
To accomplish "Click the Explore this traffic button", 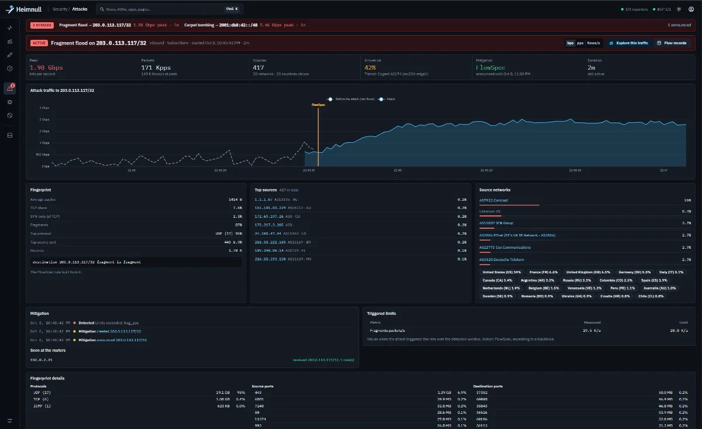I will pos(628,43).
